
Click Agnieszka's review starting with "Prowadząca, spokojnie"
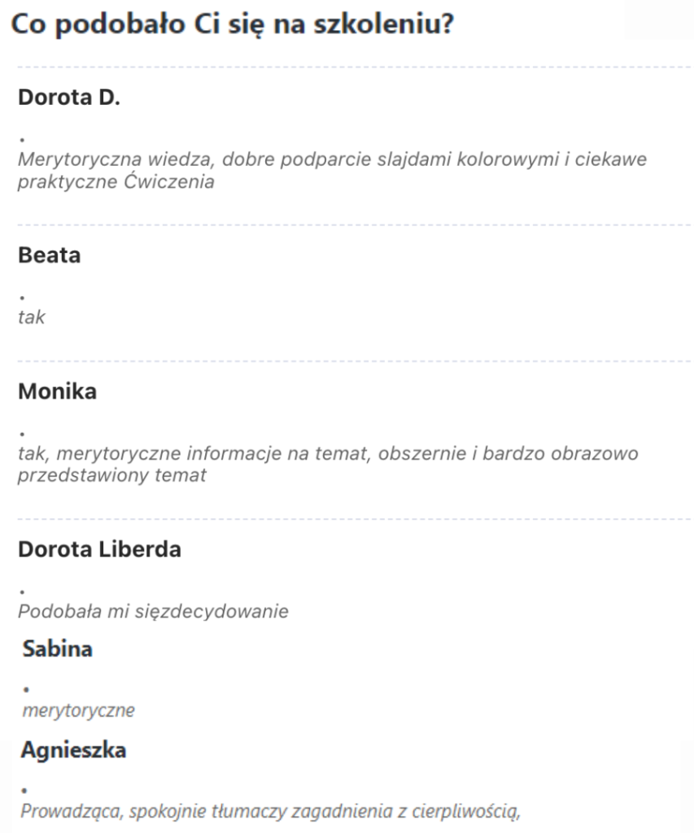click(x=269, y=810)
